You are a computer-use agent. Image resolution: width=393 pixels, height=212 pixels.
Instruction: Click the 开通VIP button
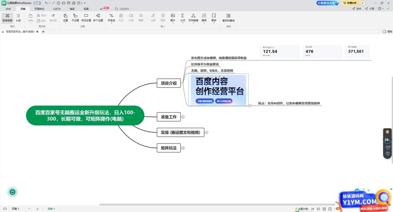pos(350,3)
